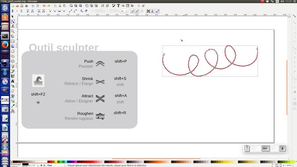Open the insert node options arrow
Screen dimensions: 297x167
[17, 11]
